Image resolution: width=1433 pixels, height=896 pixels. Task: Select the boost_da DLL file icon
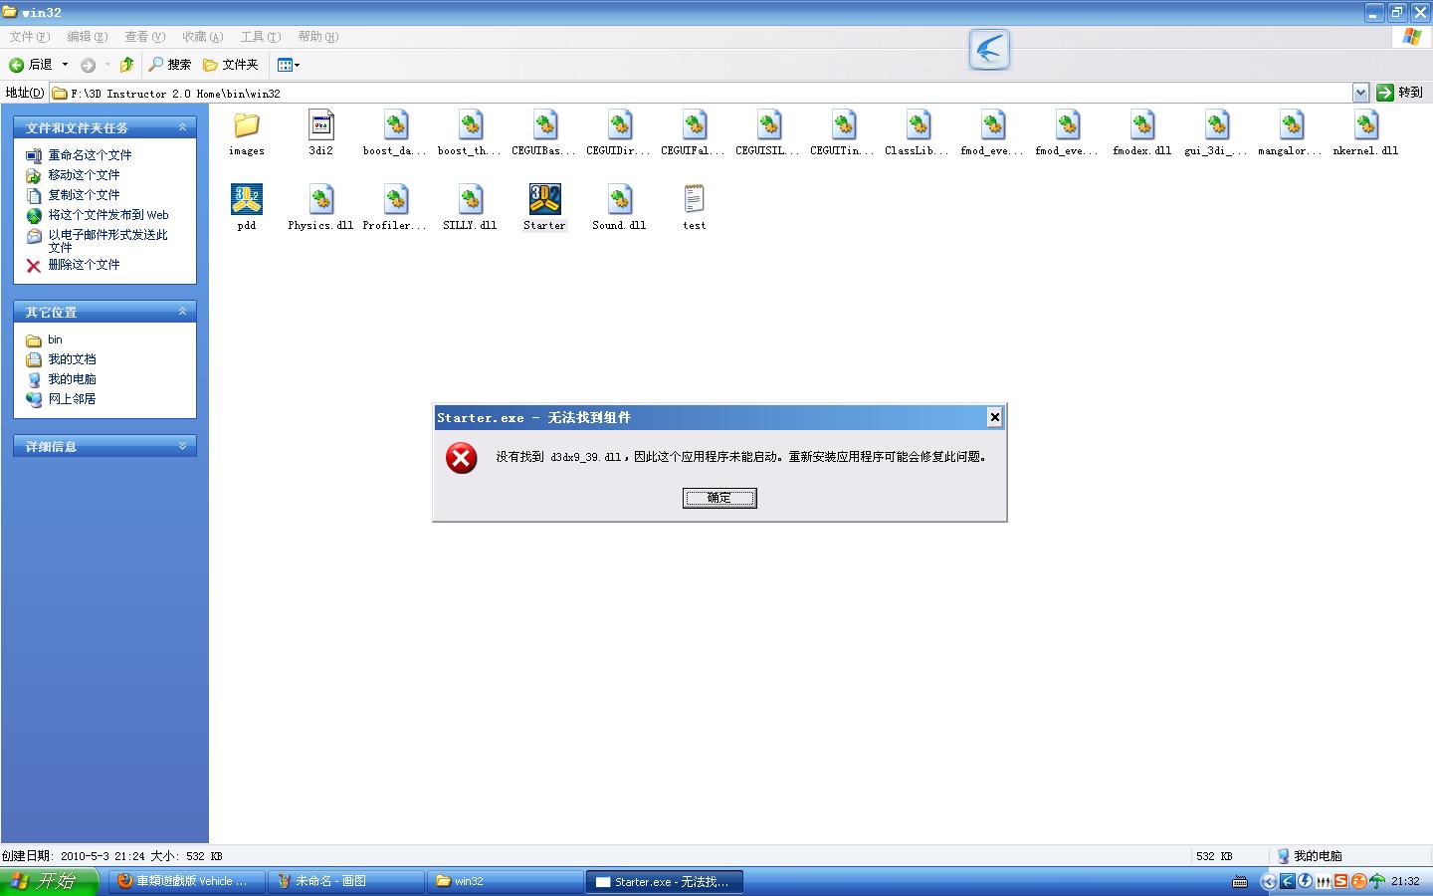395,125
